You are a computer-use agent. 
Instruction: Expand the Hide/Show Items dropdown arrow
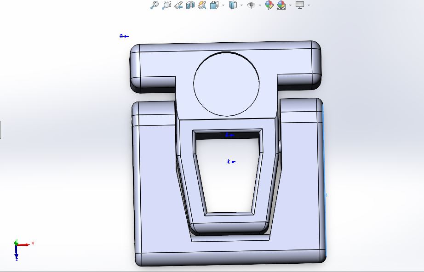pyautogui.click(x=260, y=5)
